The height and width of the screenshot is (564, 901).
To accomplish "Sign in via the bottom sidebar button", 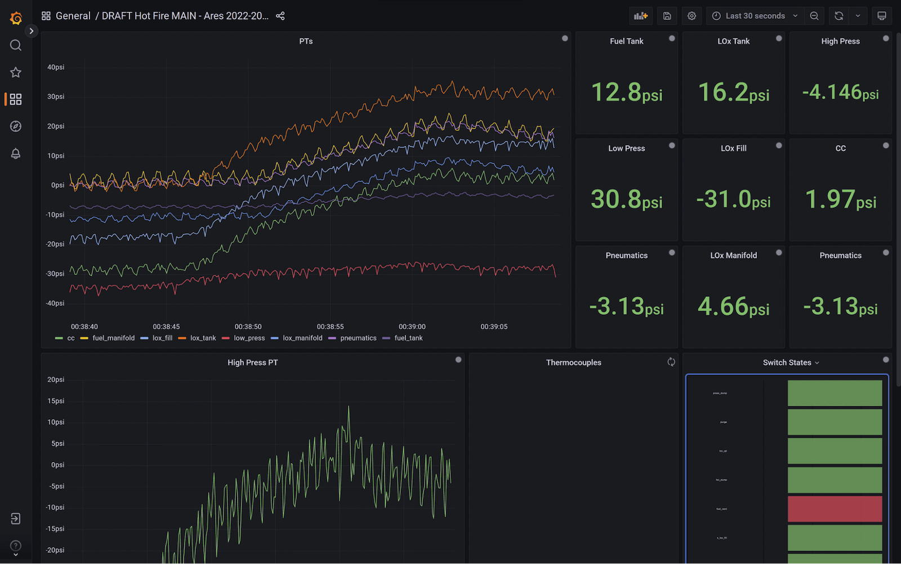I will tap(15, 518).
